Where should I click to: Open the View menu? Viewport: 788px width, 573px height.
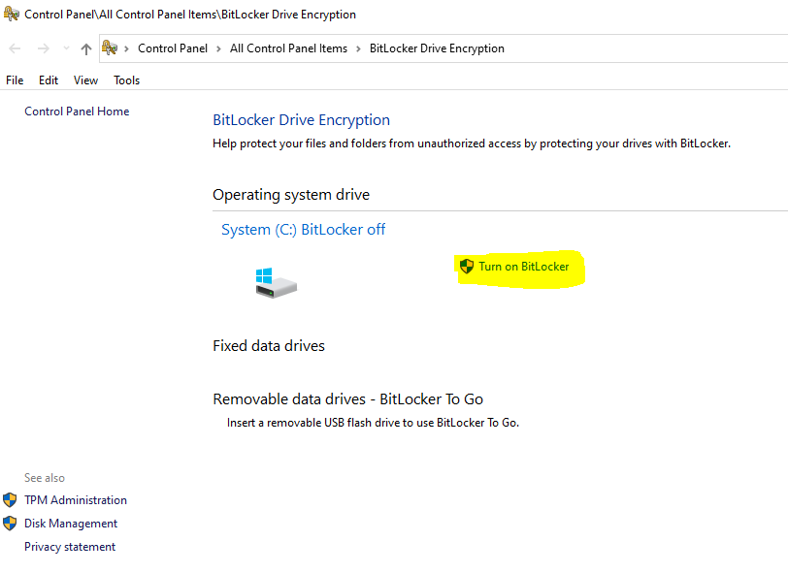pos(85,80)
